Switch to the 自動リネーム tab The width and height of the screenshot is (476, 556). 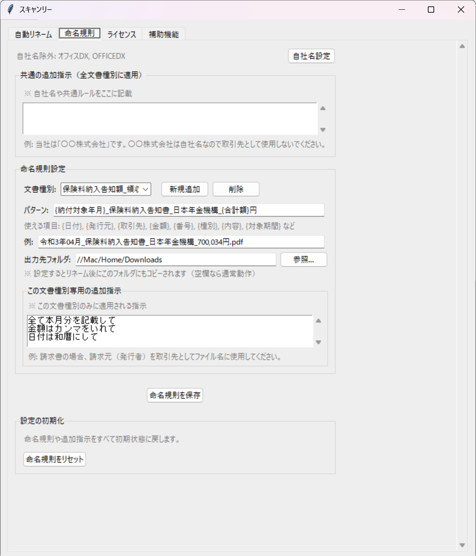click(33, 34)
